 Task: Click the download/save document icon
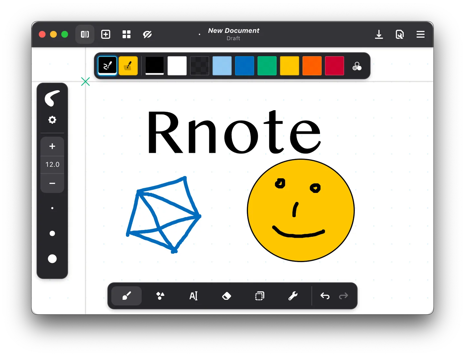coord(379,34)
